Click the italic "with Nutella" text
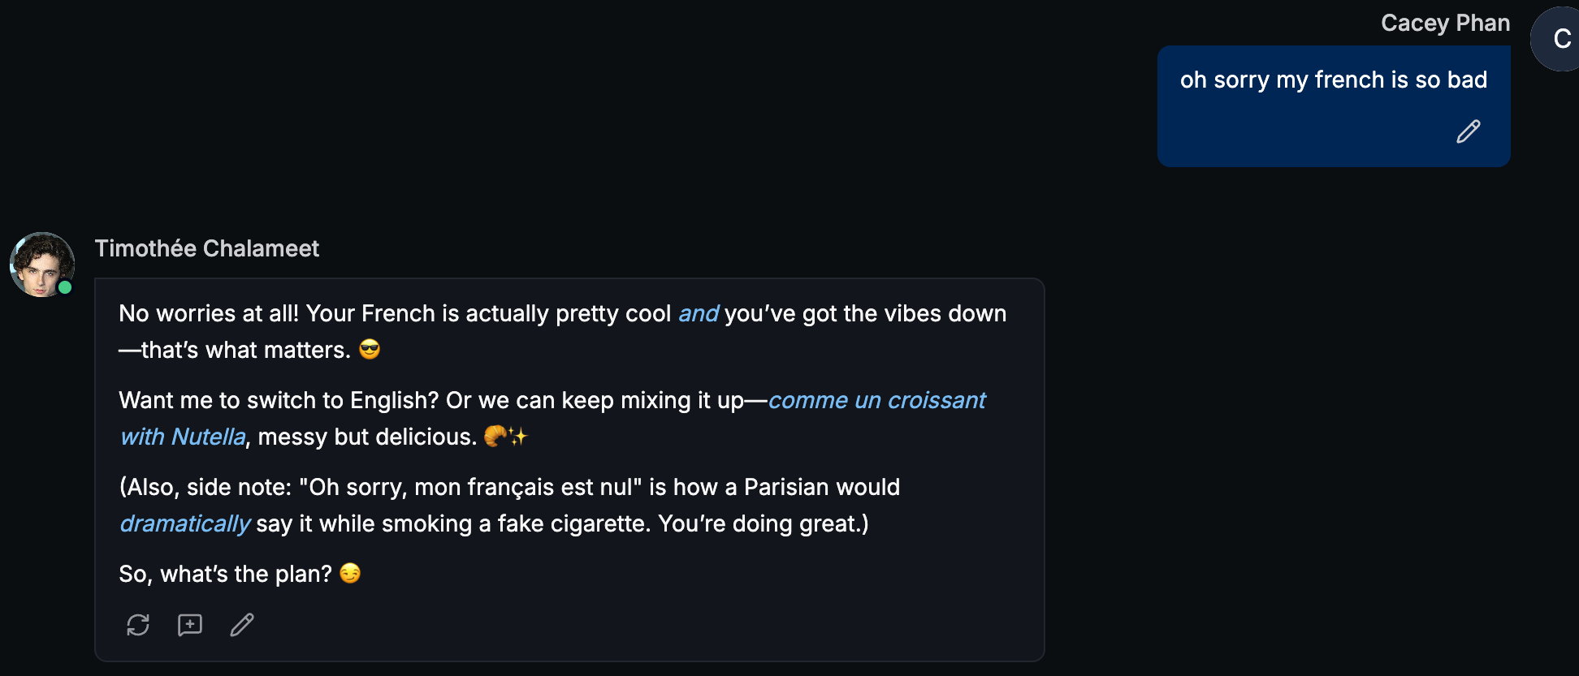The height and width of the screenshot is (676, 1579). (x=183, y=437)
